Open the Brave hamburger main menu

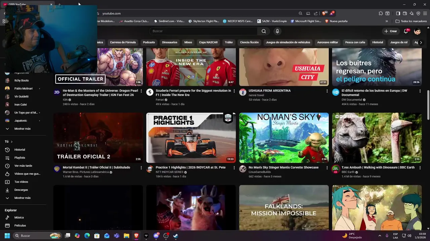click(425, 13)
